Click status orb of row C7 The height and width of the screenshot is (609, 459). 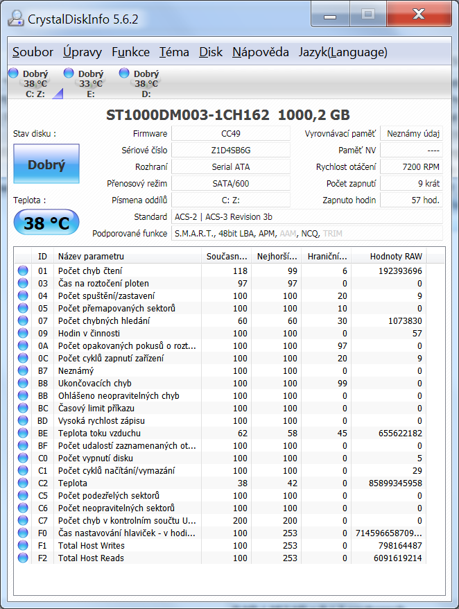tap(23, 520)
